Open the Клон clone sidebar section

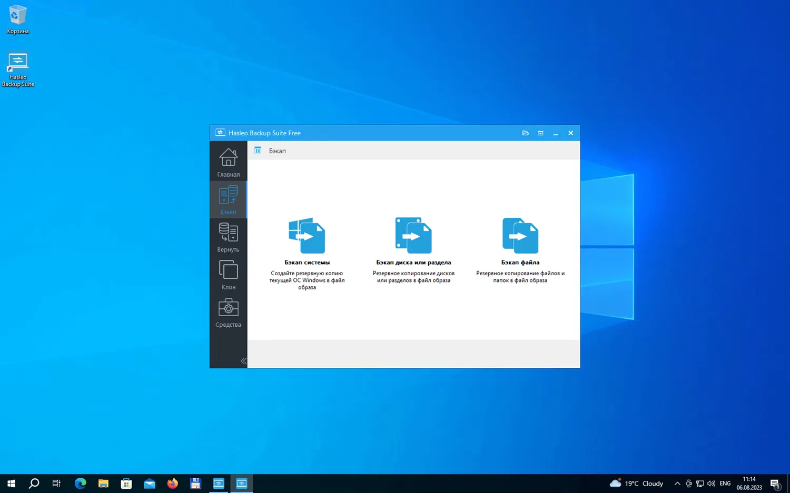pos(228,275)
